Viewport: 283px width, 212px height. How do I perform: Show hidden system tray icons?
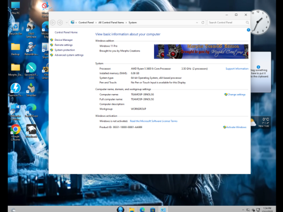point(243,210)
